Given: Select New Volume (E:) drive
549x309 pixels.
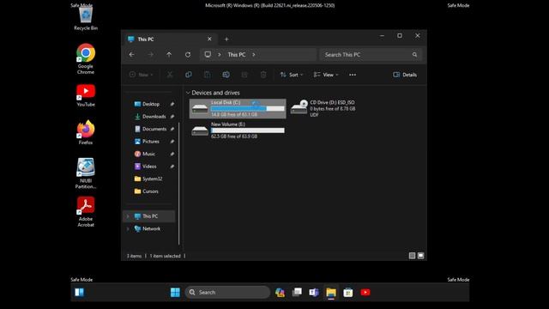Looking at the screenshot, I should click(238, 130).
